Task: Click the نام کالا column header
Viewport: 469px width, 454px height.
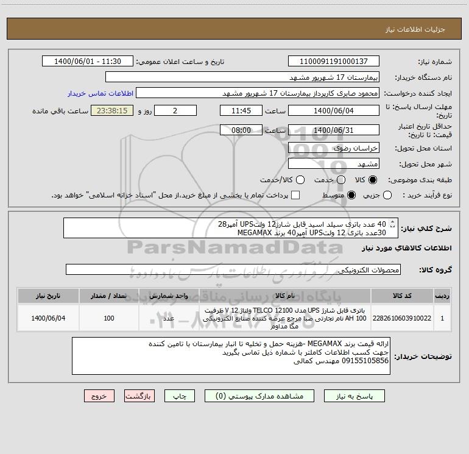Action: tap(285, 296)
